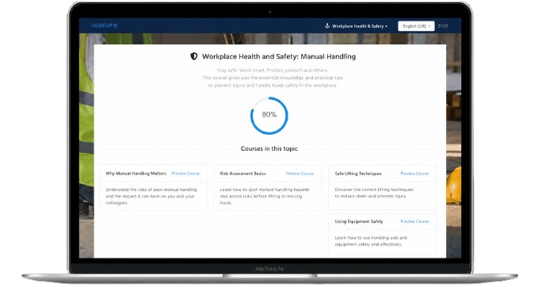Image resolution: width=546 pixels, height=287 pixels.
Task: Click the 80% circular progress indicator
Action: click(269, 115)
